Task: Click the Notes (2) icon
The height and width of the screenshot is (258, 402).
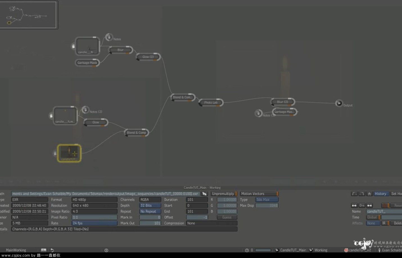Action: 85,110
